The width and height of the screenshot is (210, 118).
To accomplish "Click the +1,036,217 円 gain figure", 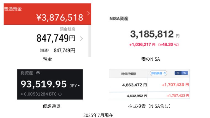I will tap(142, 44).
